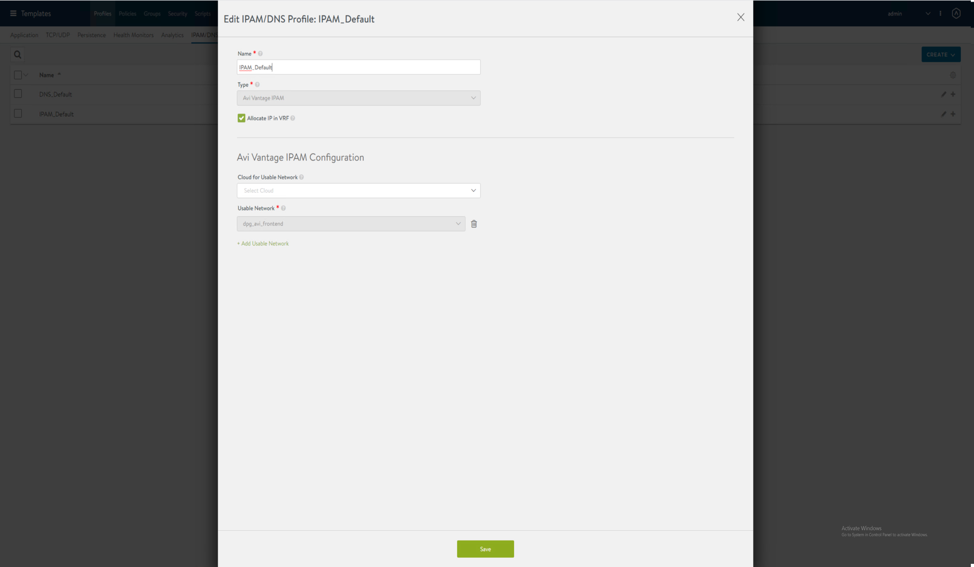Tick the DNS_Default row checkbox
Viewport: 974px width, 567px height.
18,94
